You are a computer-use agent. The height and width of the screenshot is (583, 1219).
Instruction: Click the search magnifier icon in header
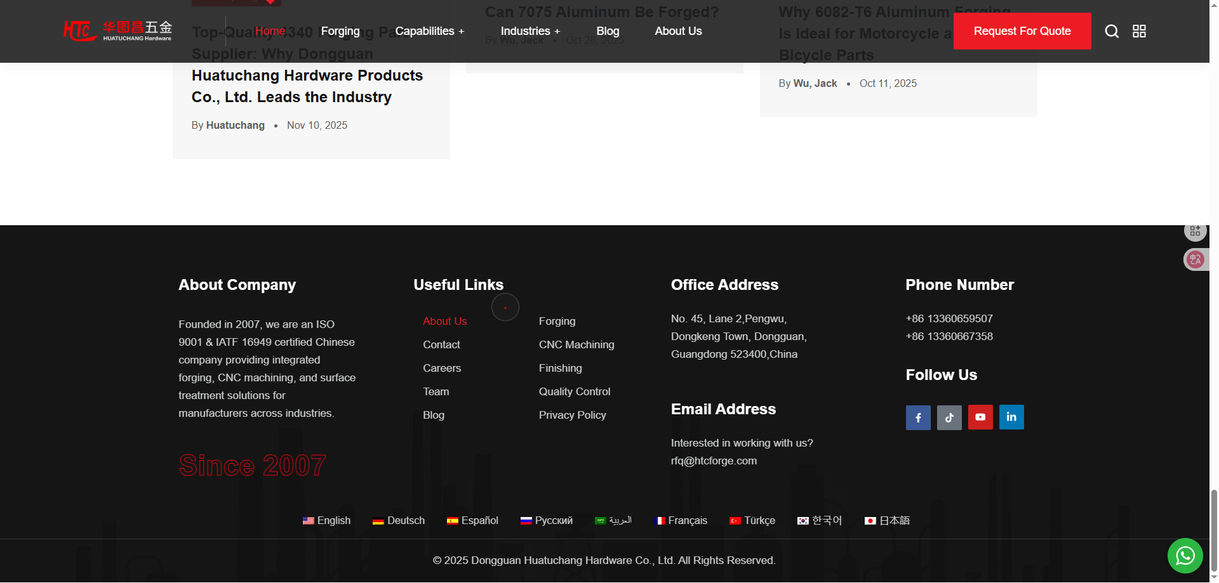pyautogui.click(x=1111, y=31)
